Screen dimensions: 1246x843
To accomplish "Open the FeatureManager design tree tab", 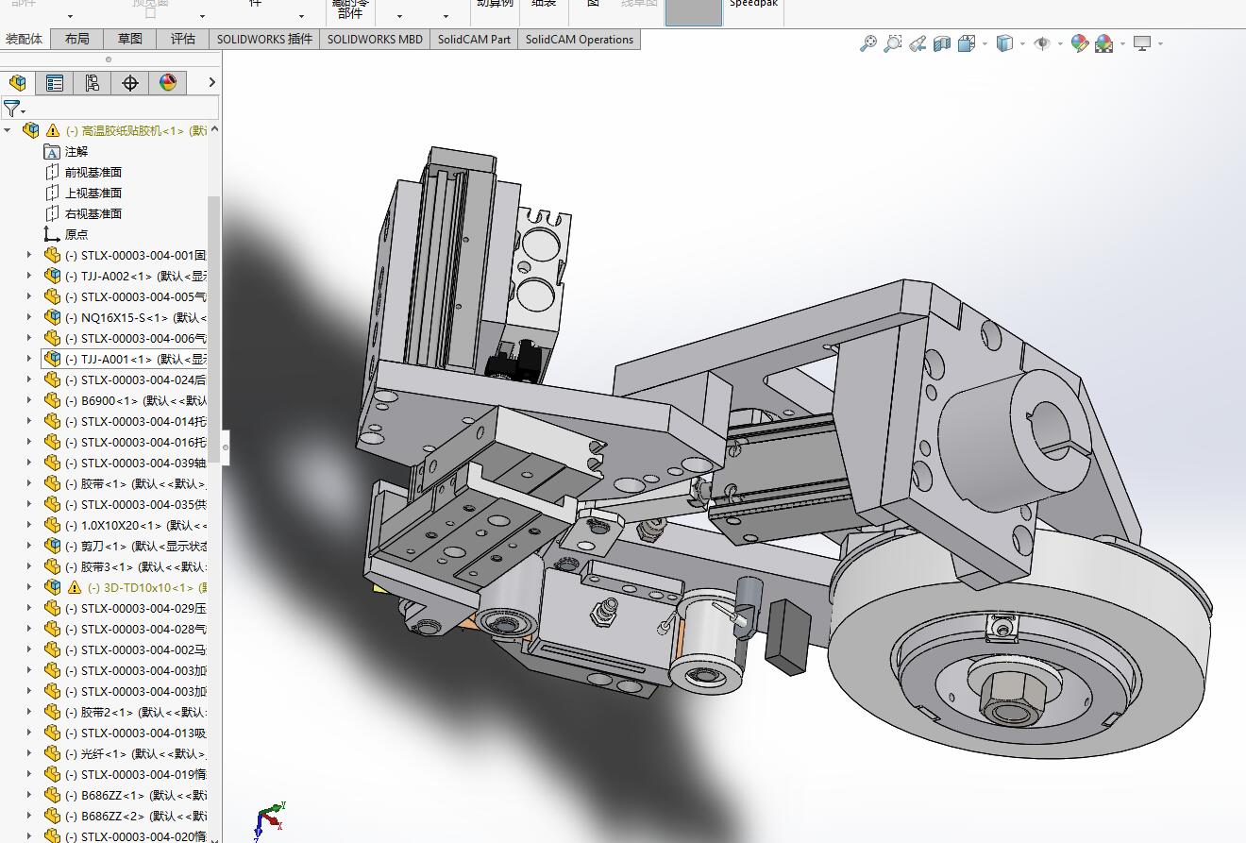I will [x=18, y=83].
